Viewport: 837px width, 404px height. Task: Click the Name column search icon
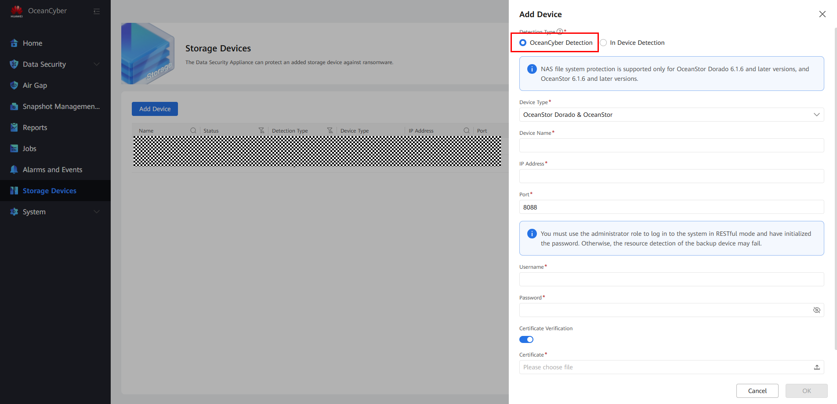193,130
